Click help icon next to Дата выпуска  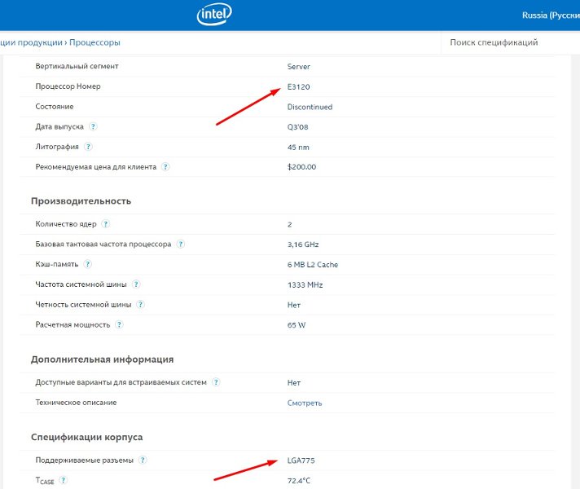tap(93, 127)
